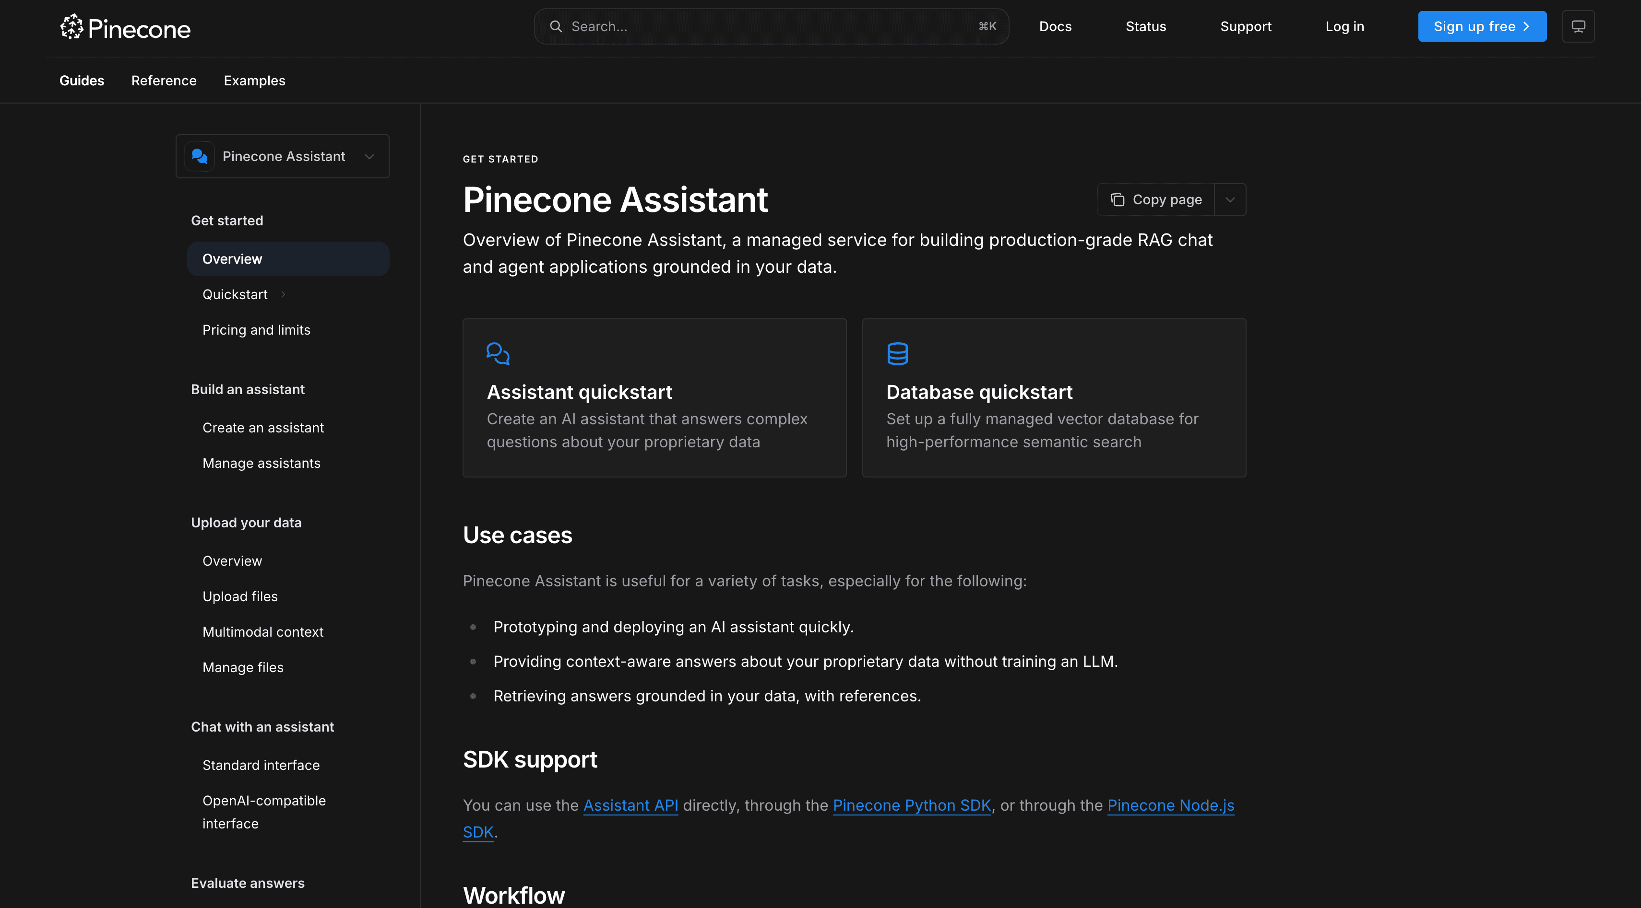Open OpenAI-compatible interface page
The height and width of the screenshot is (908, 1641).
click(264, 813)
